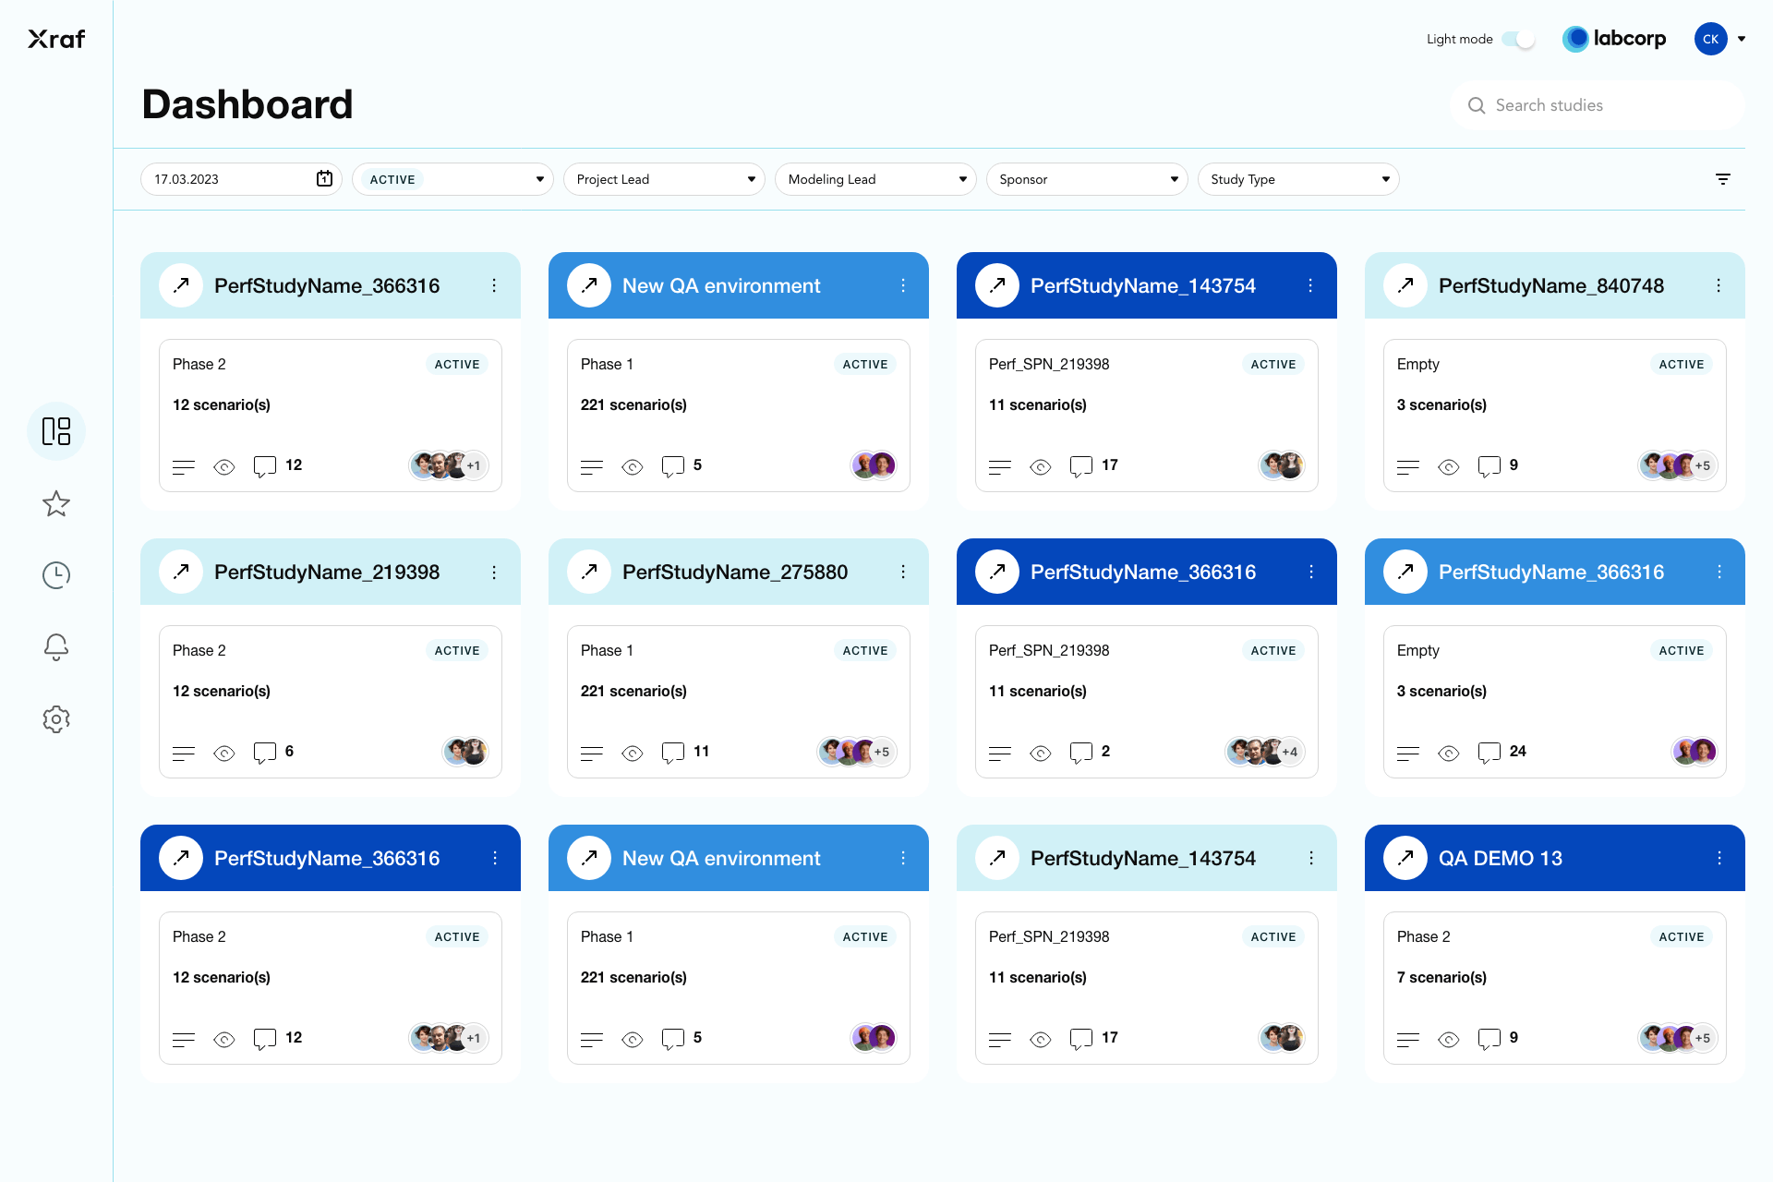1773x1182 pixels.
Task: Open PerfStudyName_840748 with its arrow icon
Action: tap(1405, 285)
